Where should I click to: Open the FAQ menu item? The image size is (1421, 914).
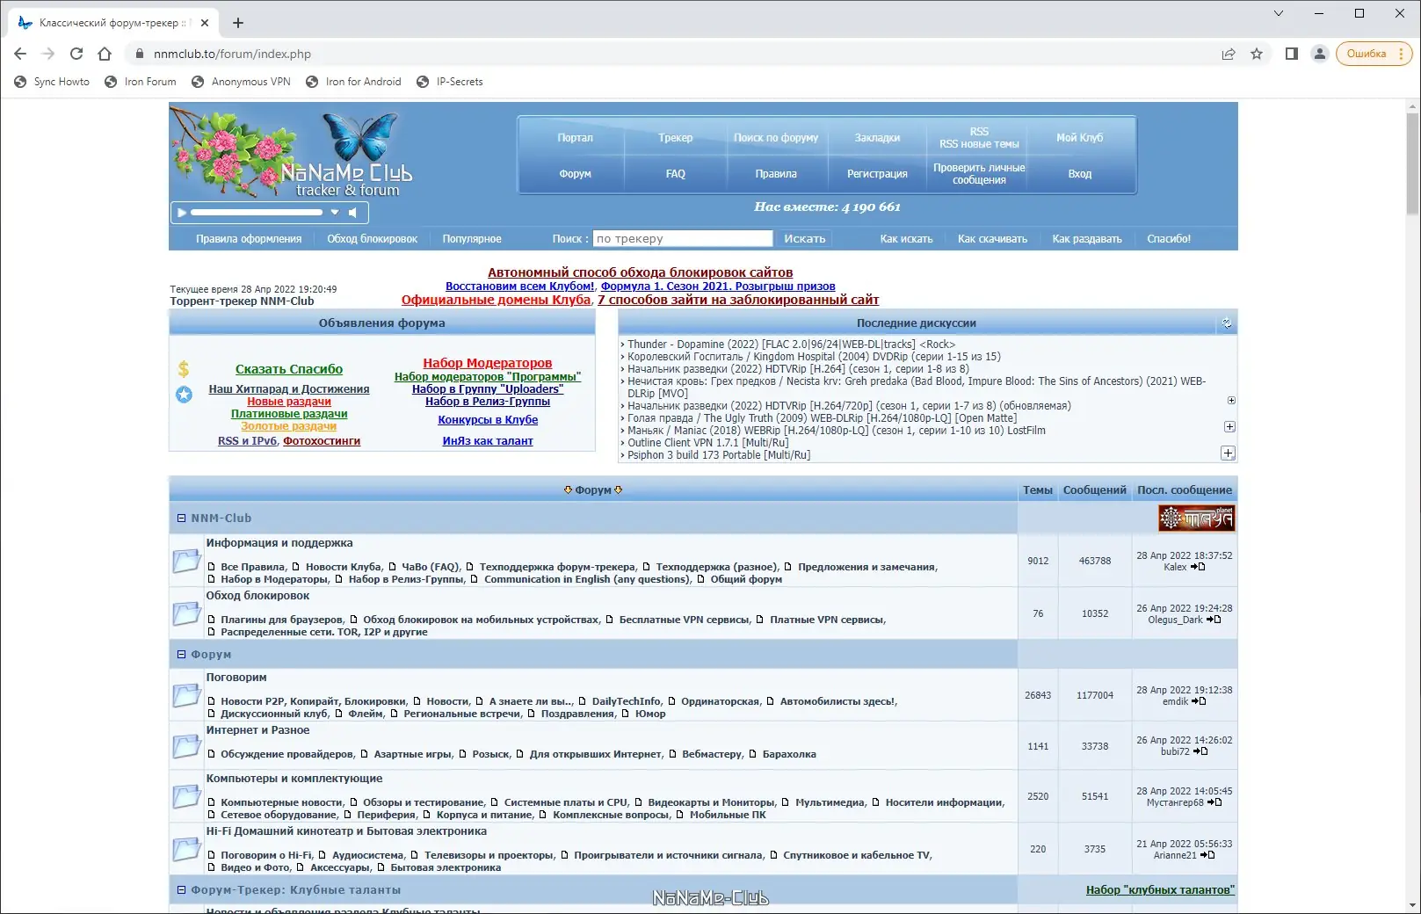click(x=676, y=174)
